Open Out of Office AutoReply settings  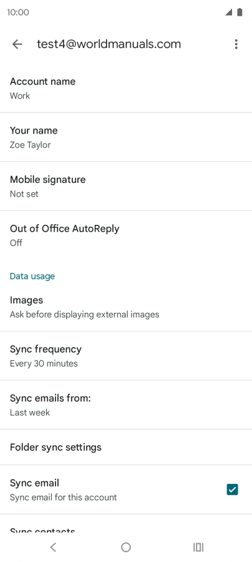coord(126,235)
